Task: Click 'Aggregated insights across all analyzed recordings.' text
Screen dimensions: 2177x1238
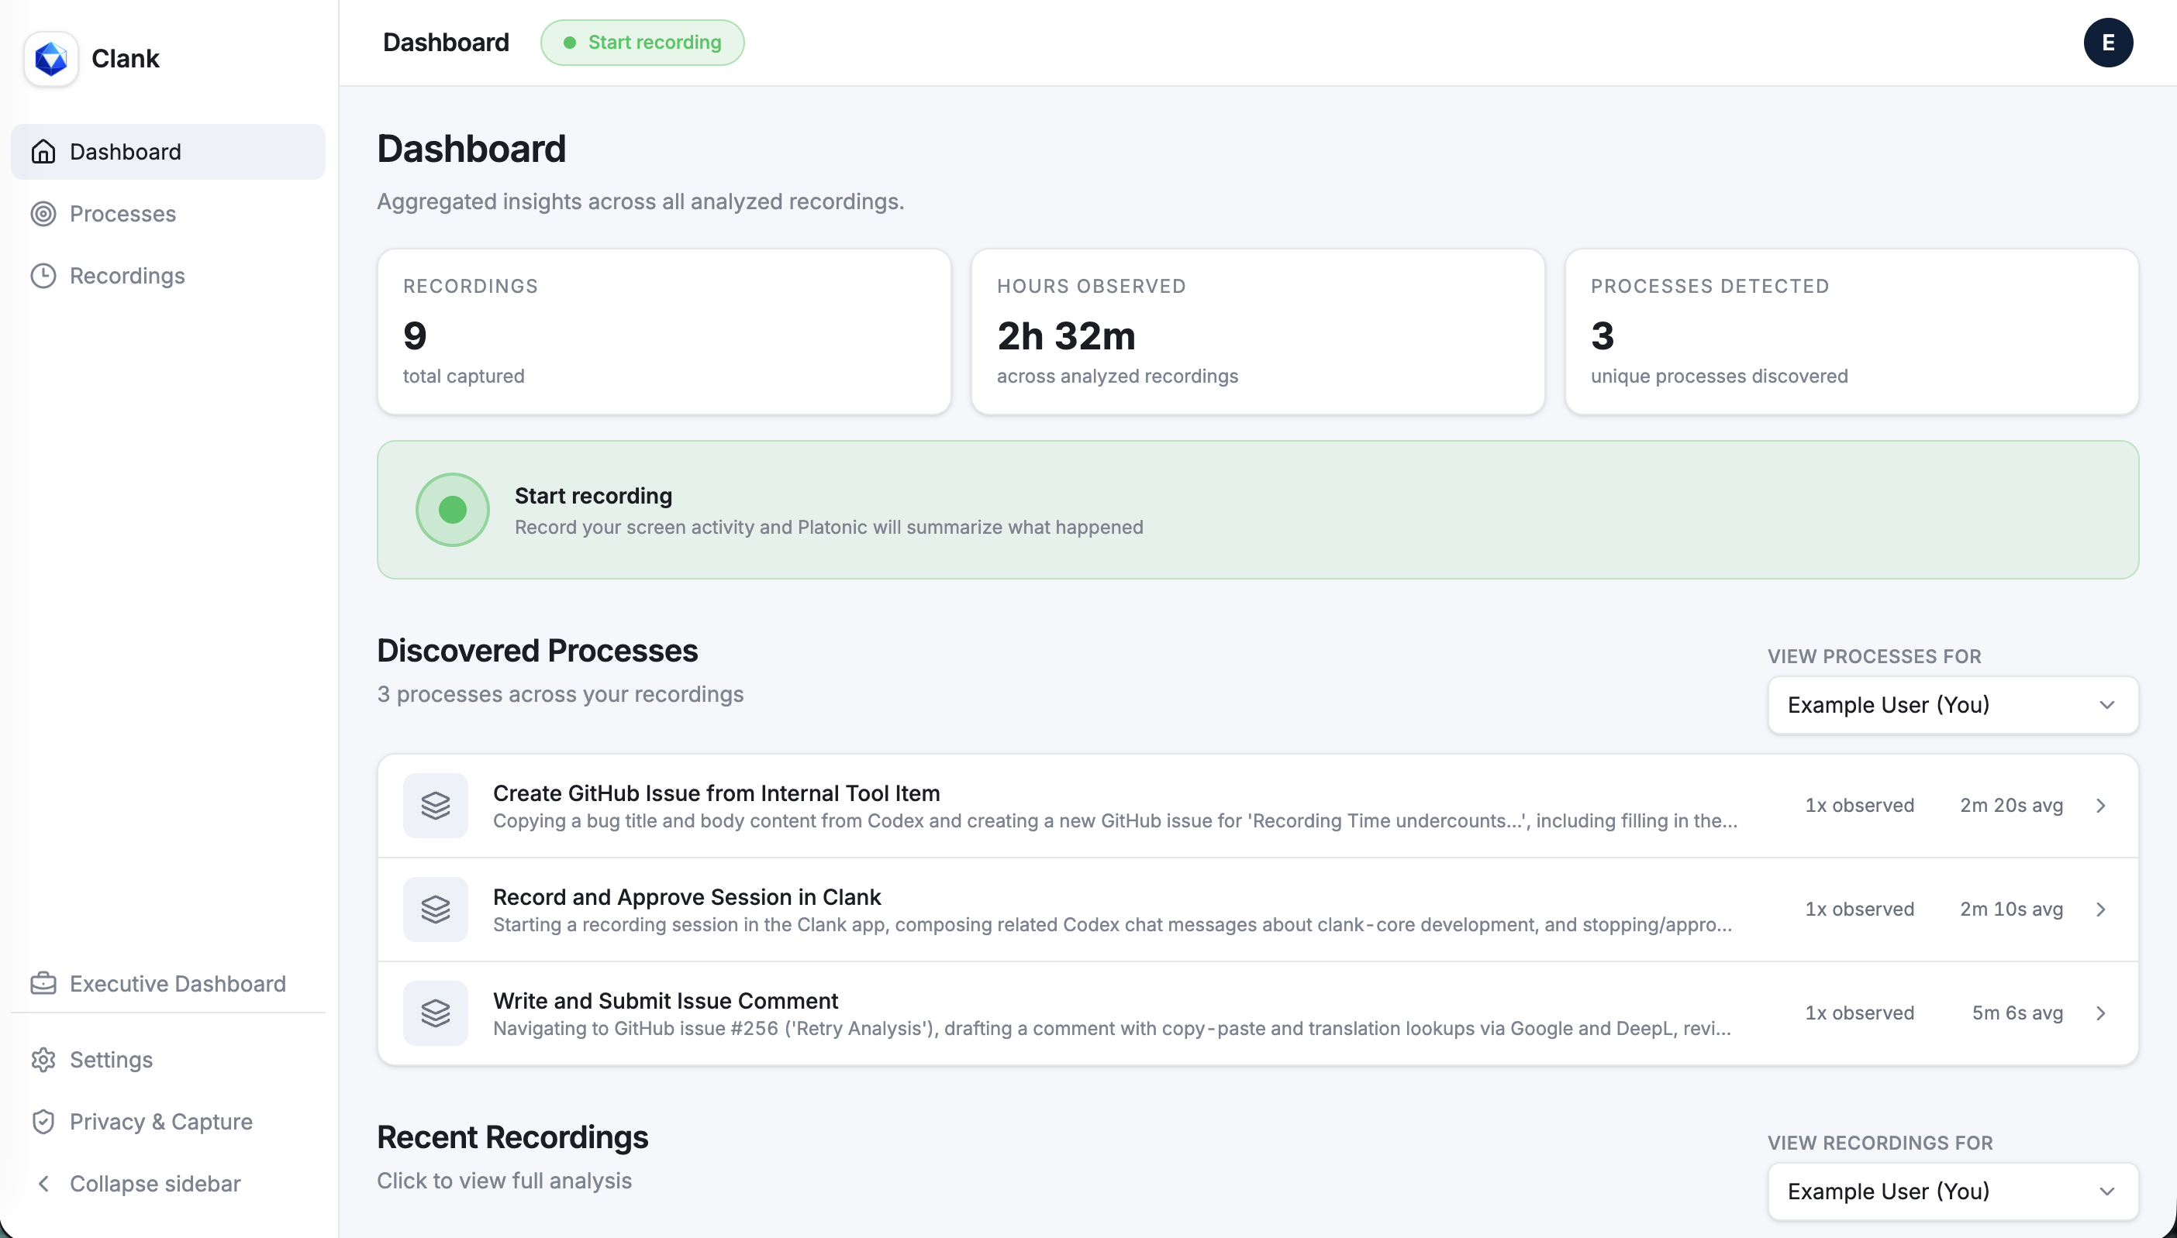Action: [640, 201]
